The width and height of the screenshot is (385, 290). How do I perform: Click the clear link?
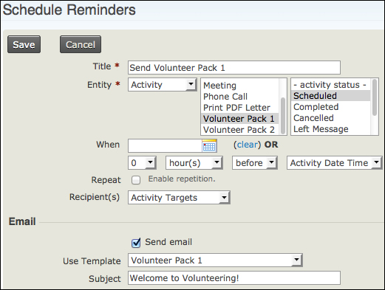pos(247,145)
